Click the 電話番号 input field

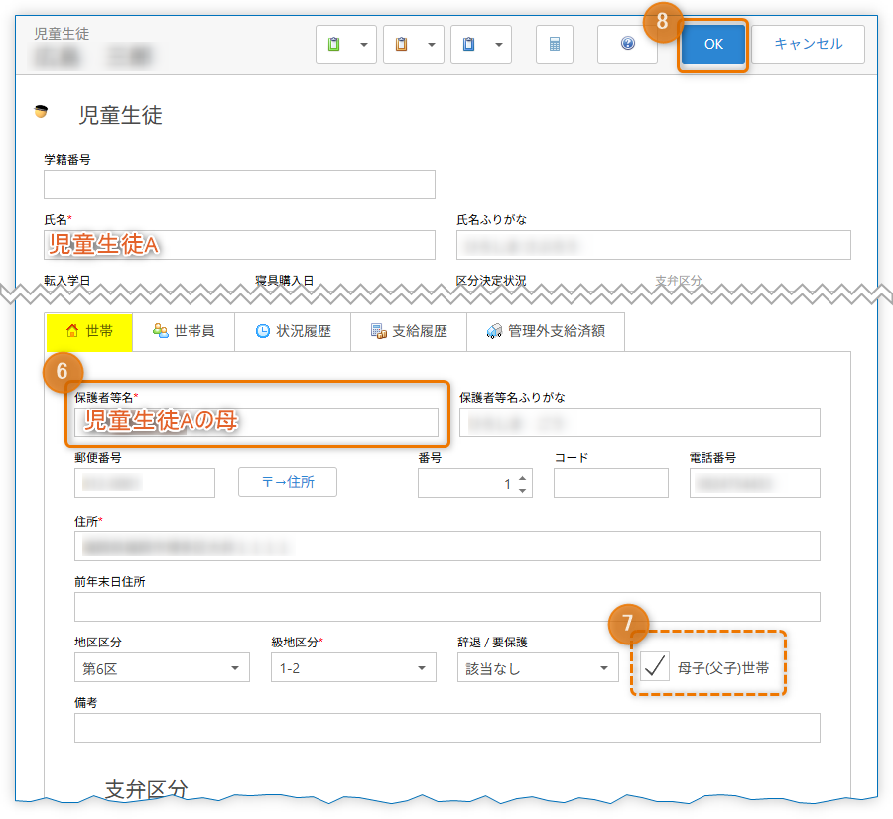(755, 483)
